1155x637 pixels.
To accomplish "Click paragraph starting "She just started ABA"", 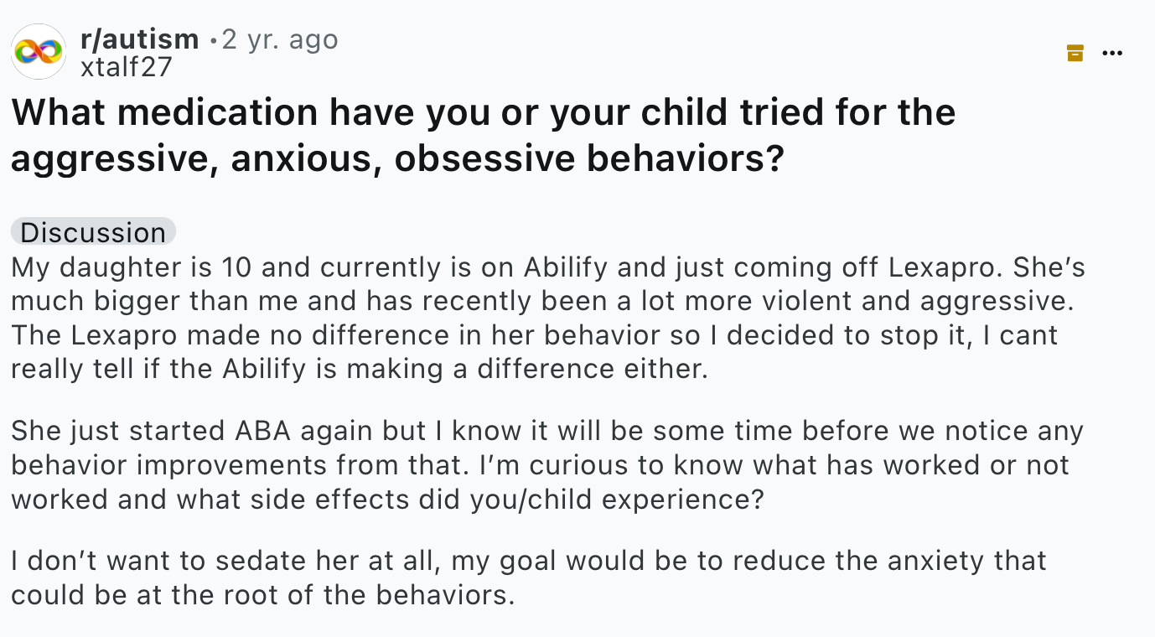I will pyautogui.click(x=546, y=464).
